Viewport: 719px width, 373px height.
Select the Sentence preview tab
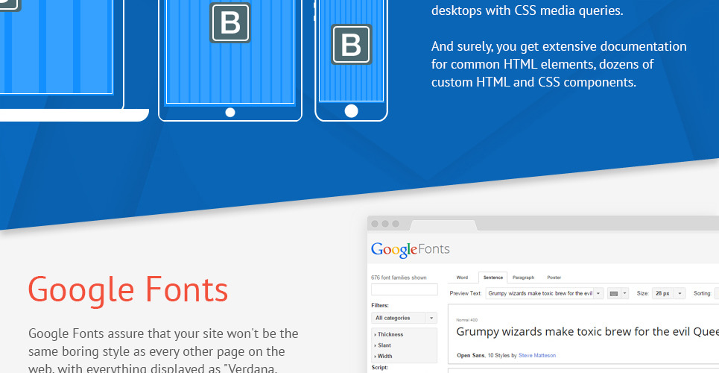click(493, 278)
